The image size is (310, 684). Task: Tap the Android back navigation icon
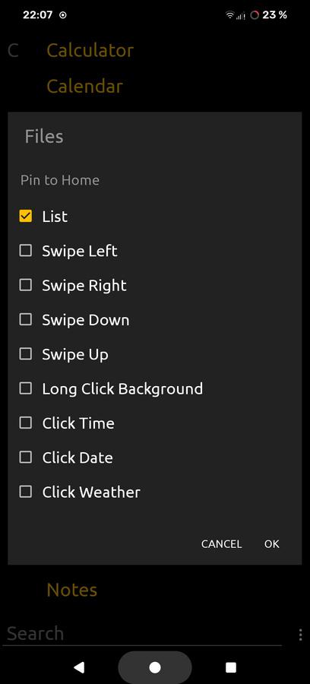79,667
